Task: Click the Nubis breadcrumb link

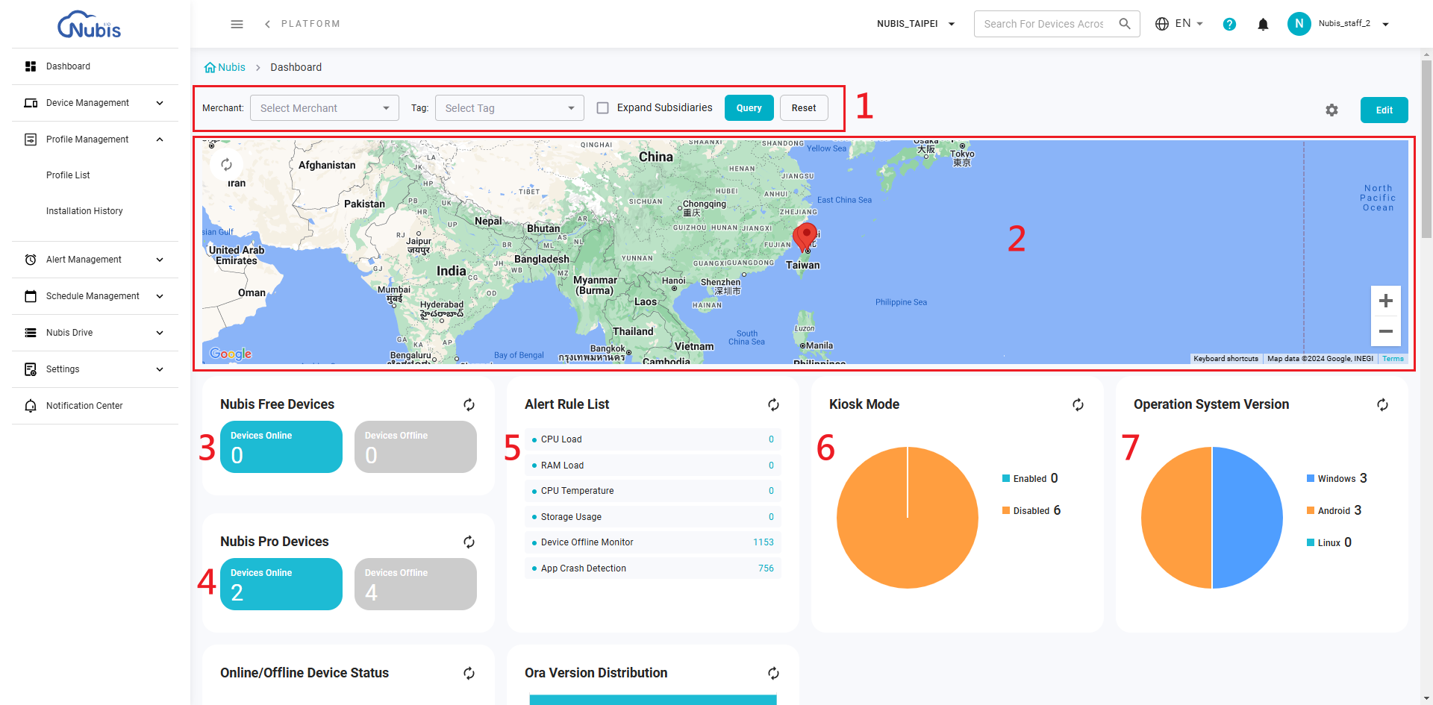Action: 231,67
